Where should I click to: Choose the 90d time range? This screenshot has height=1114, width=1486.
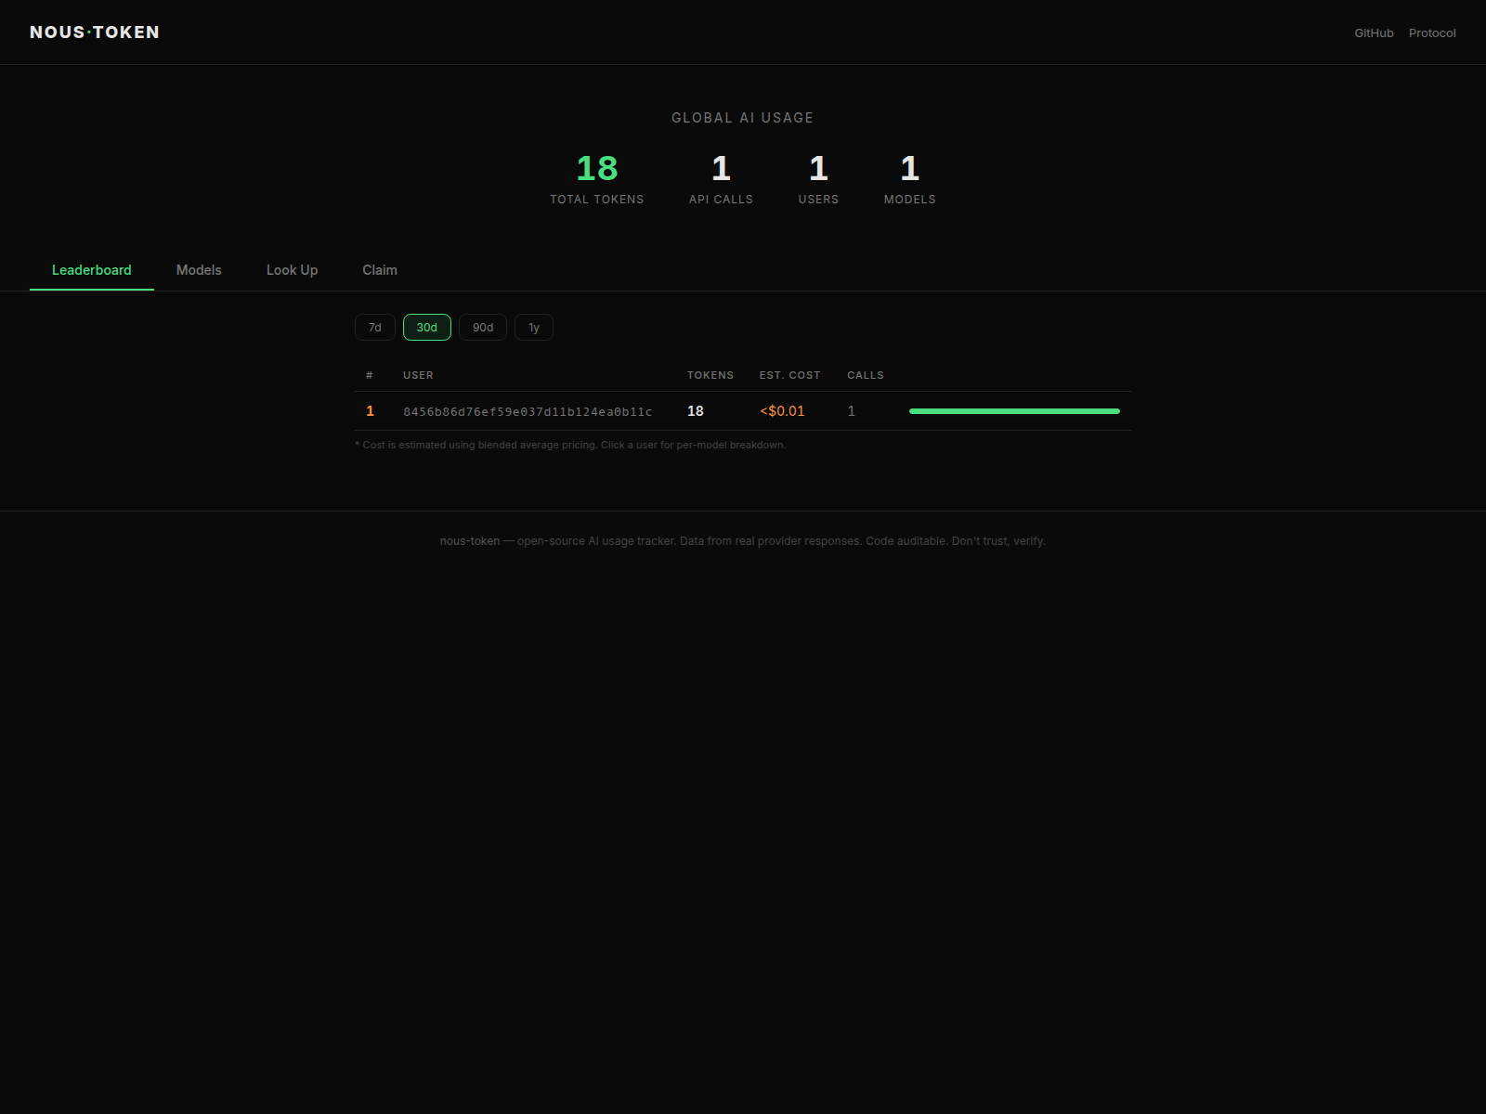pyautogui.click(x=483, y=327)
